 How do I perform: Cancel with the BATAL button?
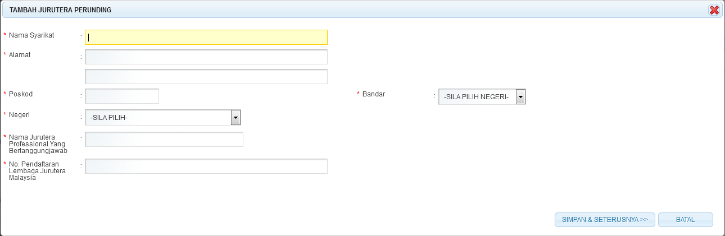point(686,220)
